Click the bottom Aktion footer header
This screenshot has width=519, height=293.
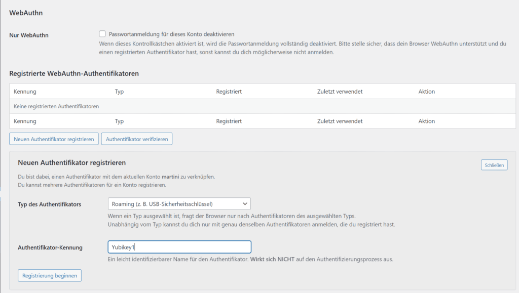[x=426, y=121]
